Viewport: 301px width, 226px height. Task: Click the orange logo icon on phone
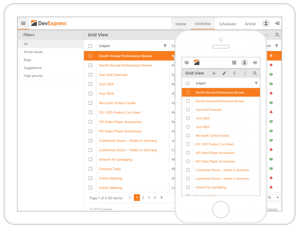(x=197, y=63)
